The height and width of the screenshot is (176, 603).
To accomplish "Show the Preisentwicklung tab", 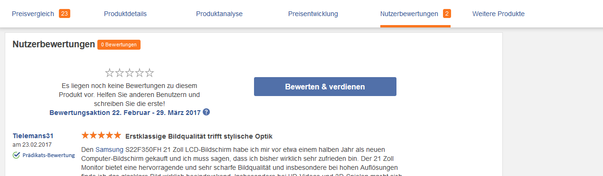I will pyautogui.click(x=313, y=14).
